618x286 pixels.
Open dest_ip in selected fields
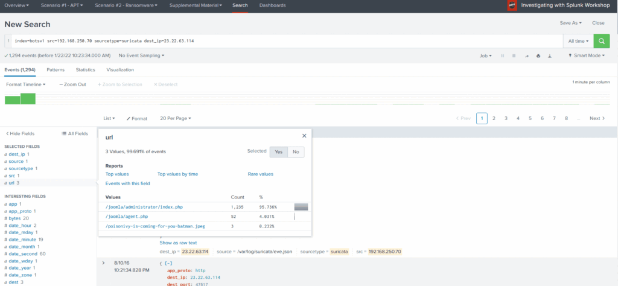(18, 154)
